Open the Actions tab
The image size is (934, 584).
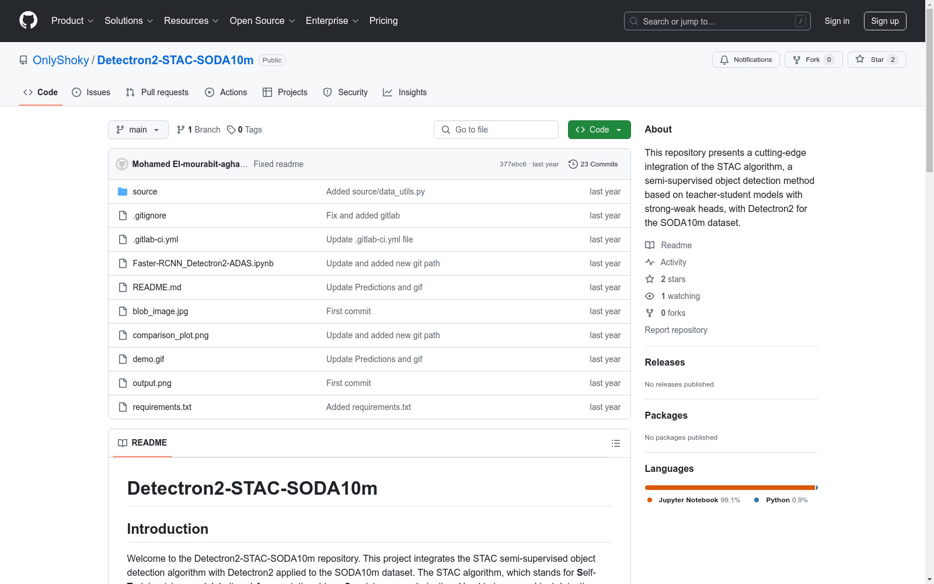(226, 92)
